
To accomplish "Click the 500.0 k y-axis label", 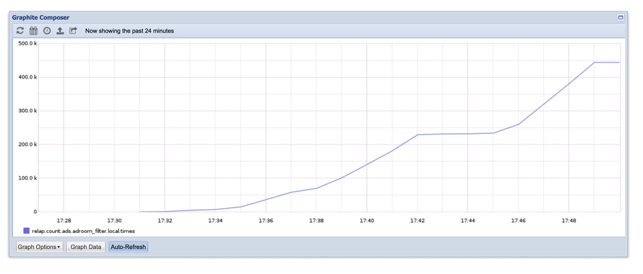I will [x=28, y=44].
